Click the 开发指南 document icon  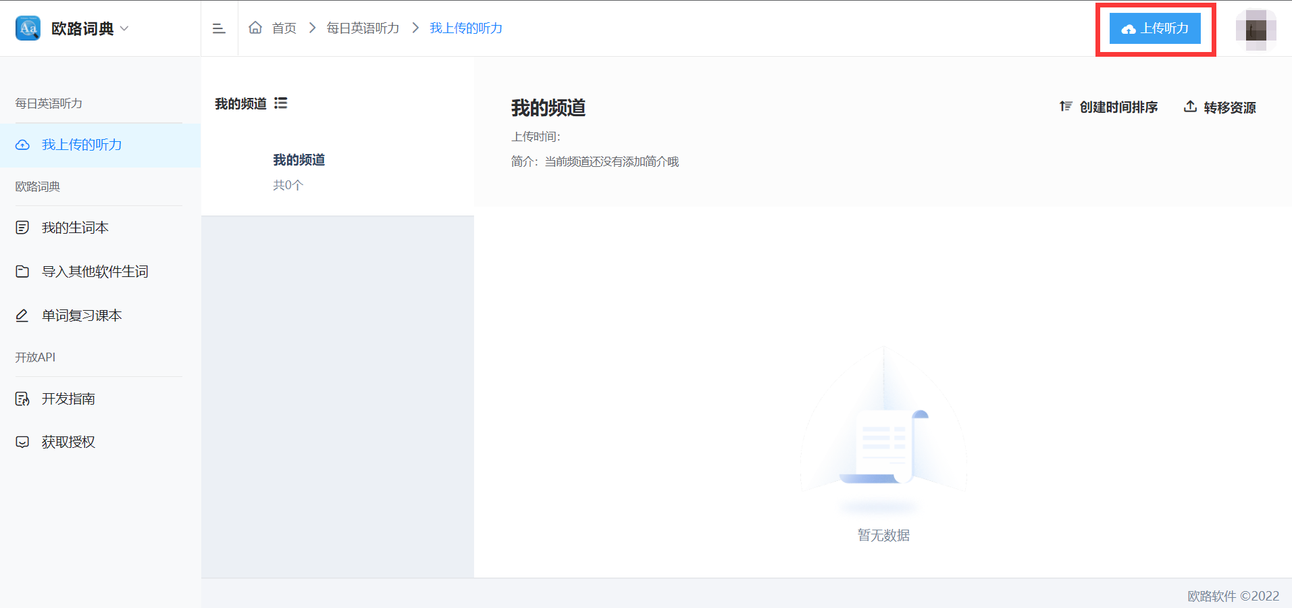coord(22,399)
